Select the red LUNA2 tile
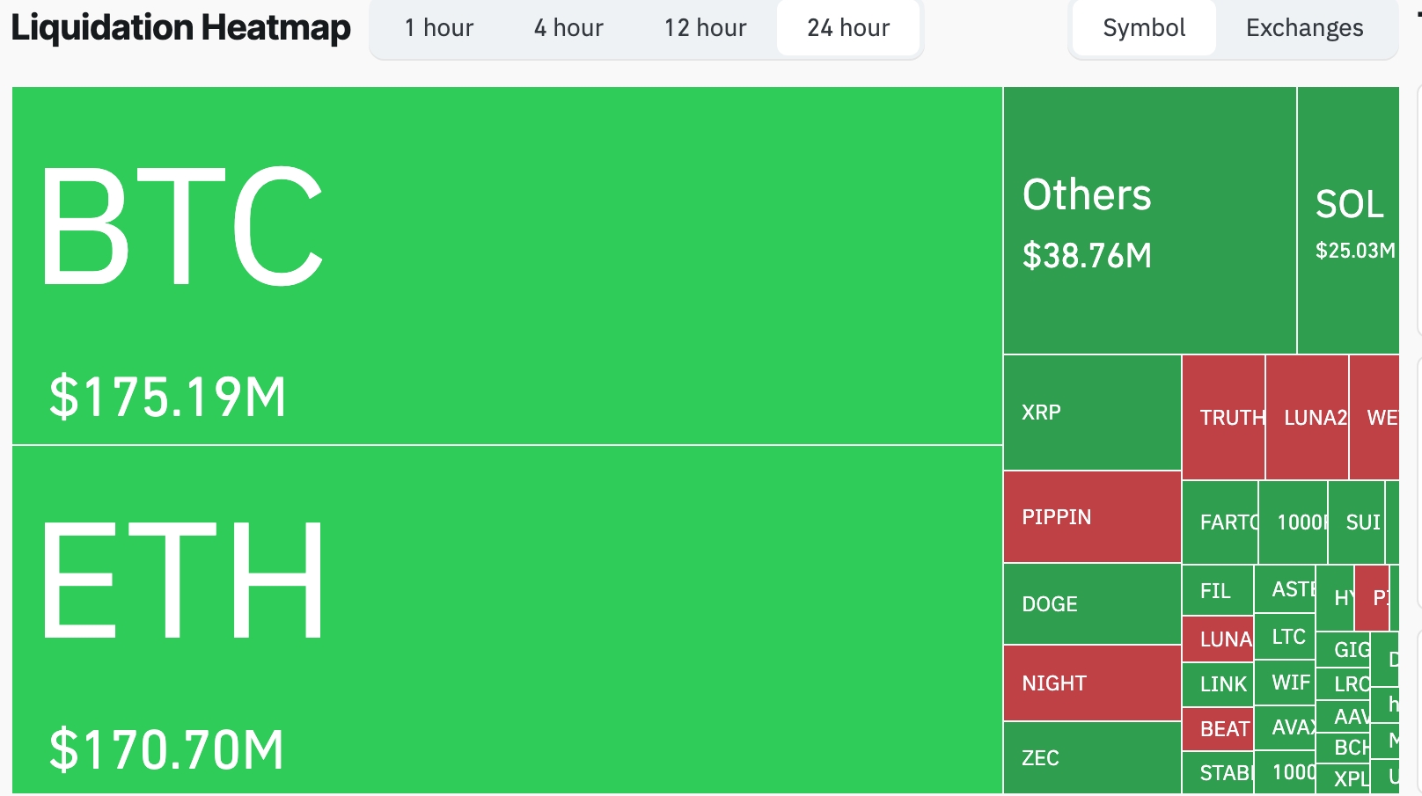The image size is (1422, 796). pyautogui.click(x=1307, y=418)
